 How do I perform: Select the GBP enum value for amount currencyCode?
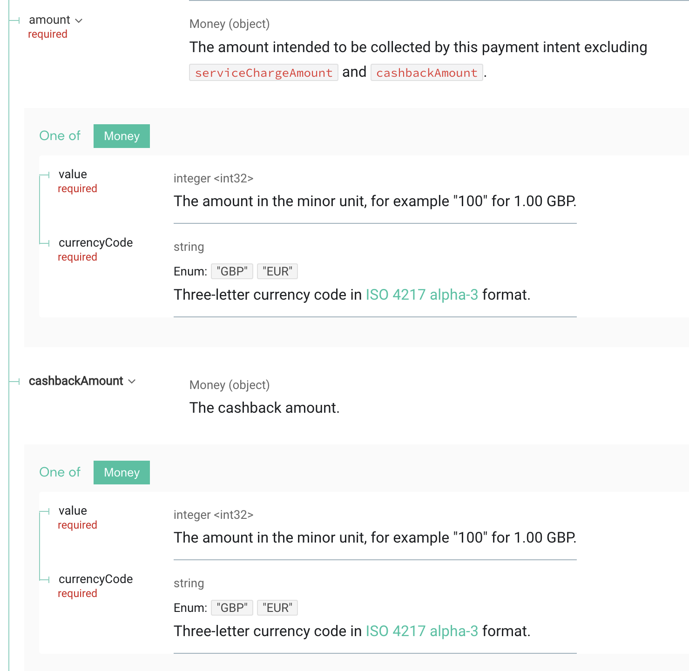point(232,271)
